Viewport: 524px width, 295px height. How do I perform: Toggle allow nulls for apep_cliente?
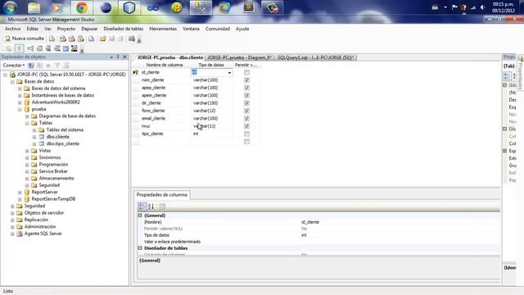coord(246,88)
